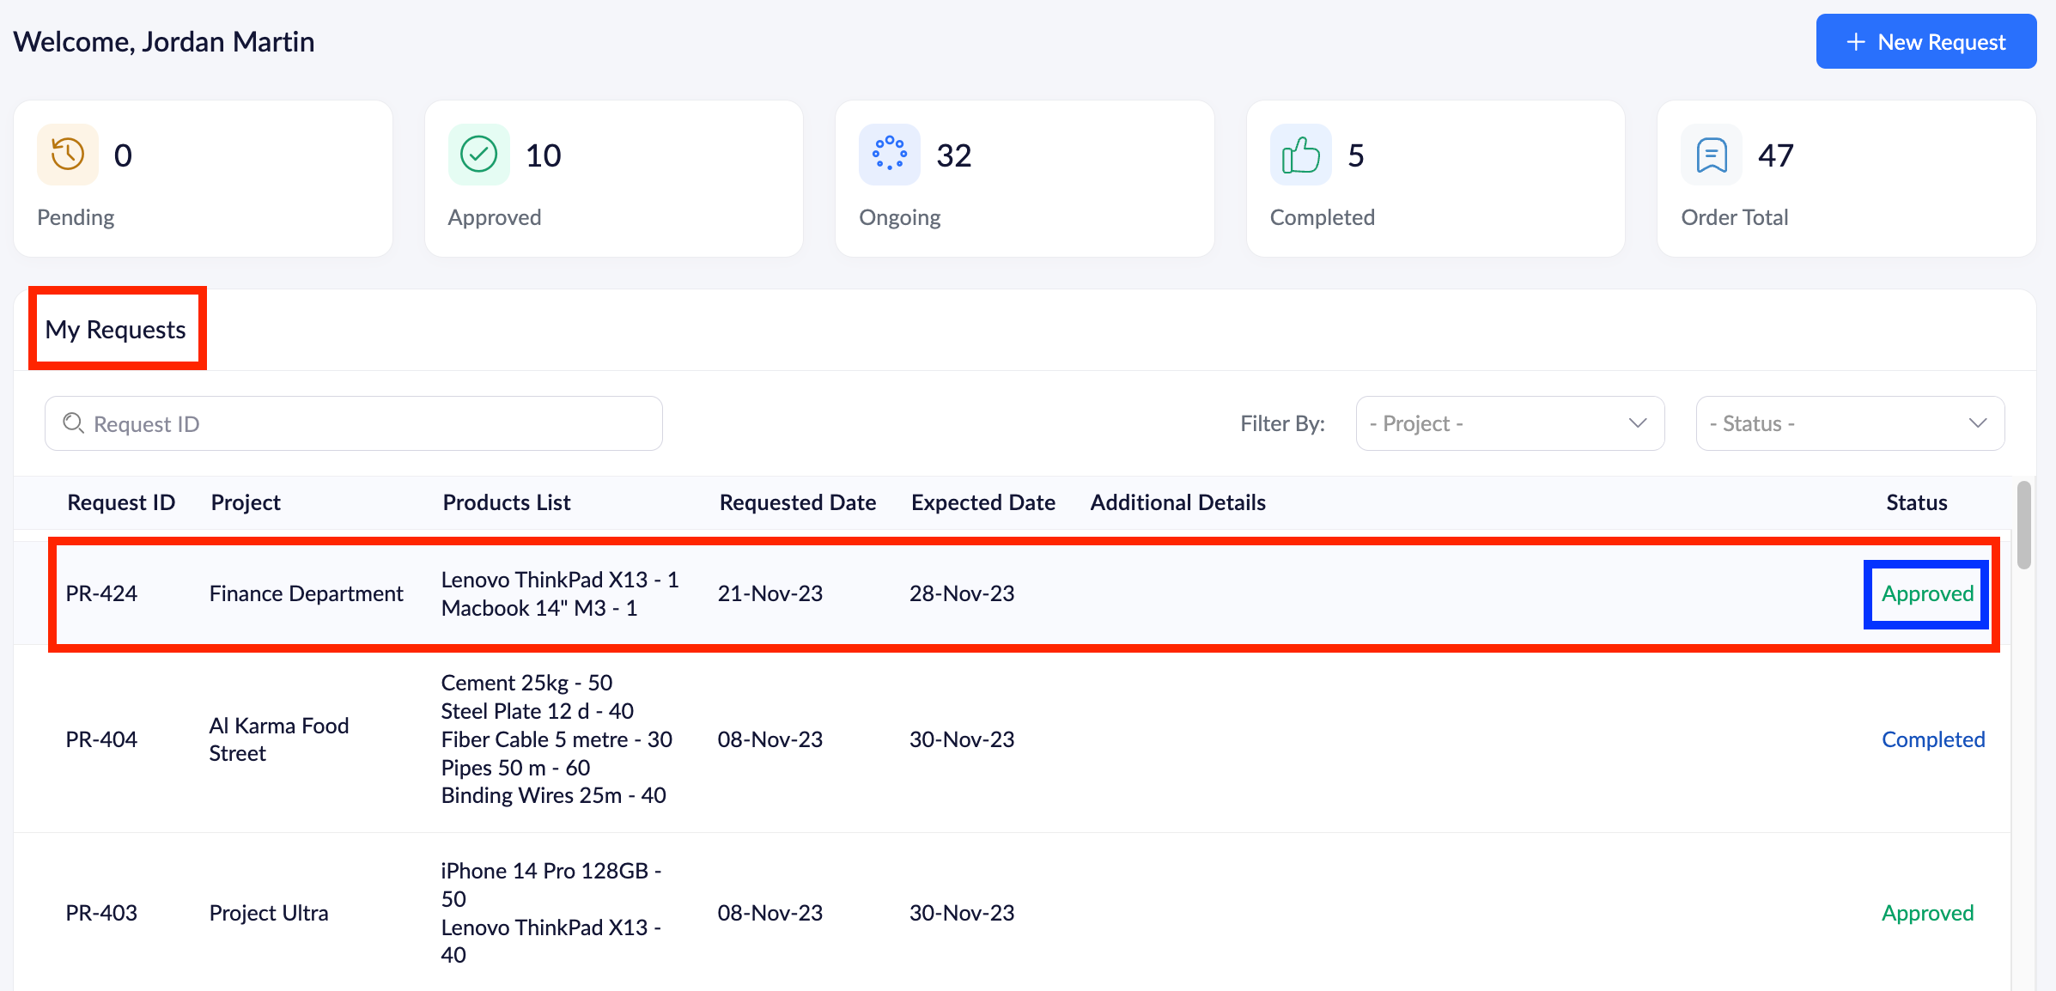Select the PR-404 request ID
Viewport: 2056px width, 991px height.
[101, 739]
